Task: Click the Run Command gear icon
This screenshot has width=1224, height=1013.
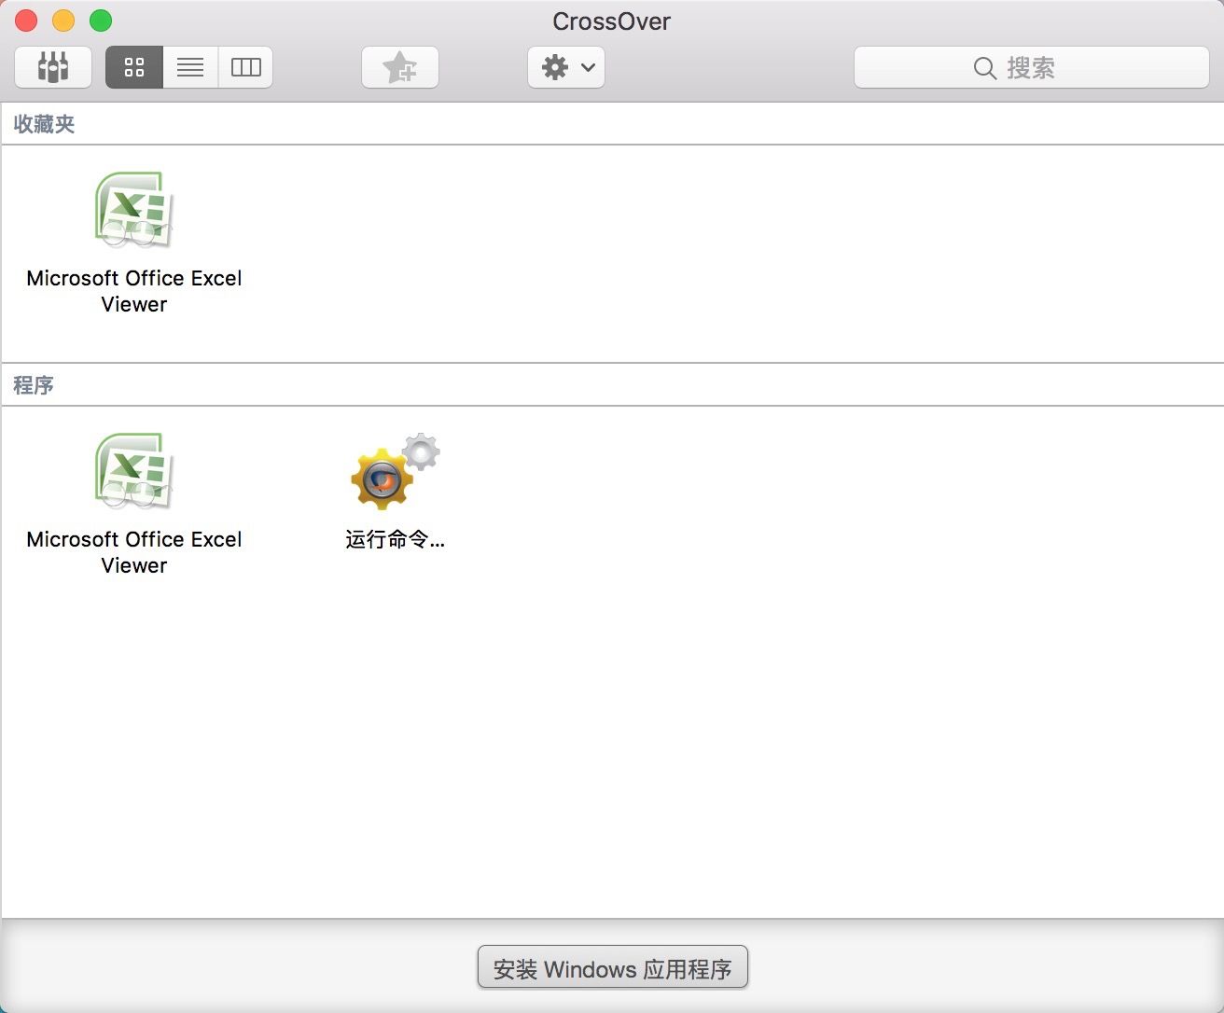Action: coord(395,471)
